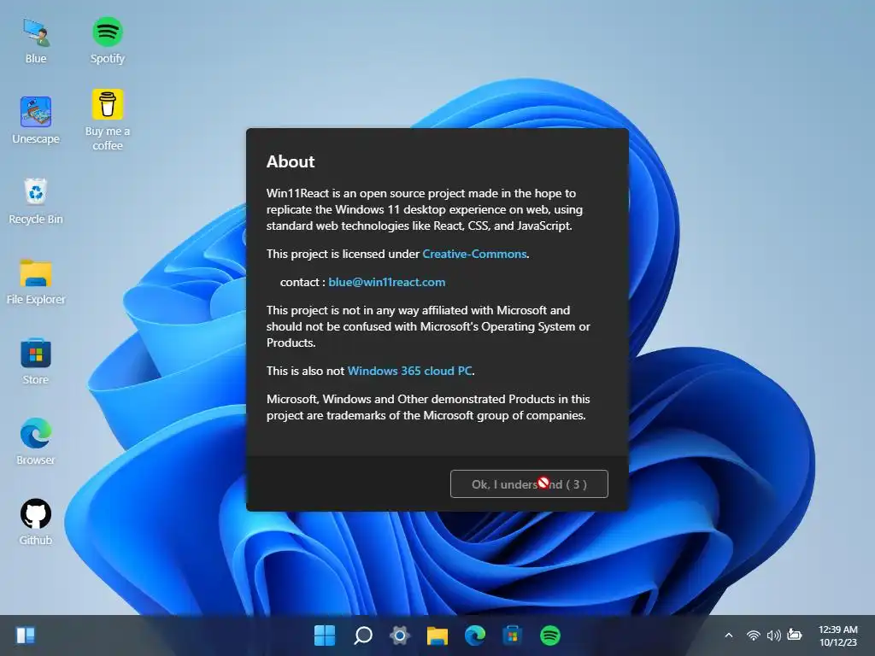875x656 pixels.
Task: Open the Unescape desktop shortcut
Action: pos(36,120)
